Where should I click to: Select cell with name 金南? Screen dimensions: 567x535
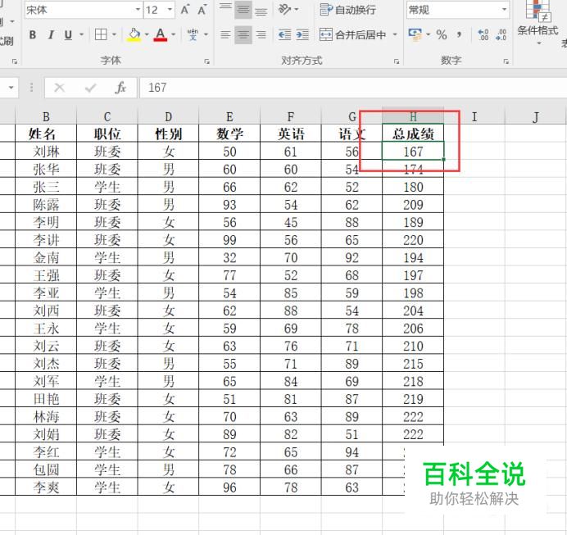[46, 257]
